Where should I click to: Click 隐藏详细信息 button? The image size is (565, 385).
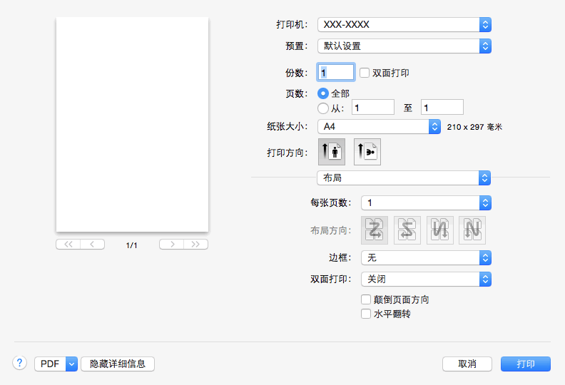pos(118,364)
